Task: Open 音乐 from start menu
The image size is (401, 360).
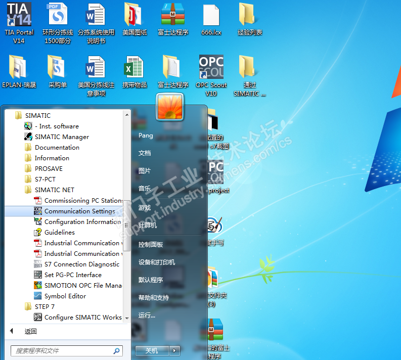Action: pos(145,189)
